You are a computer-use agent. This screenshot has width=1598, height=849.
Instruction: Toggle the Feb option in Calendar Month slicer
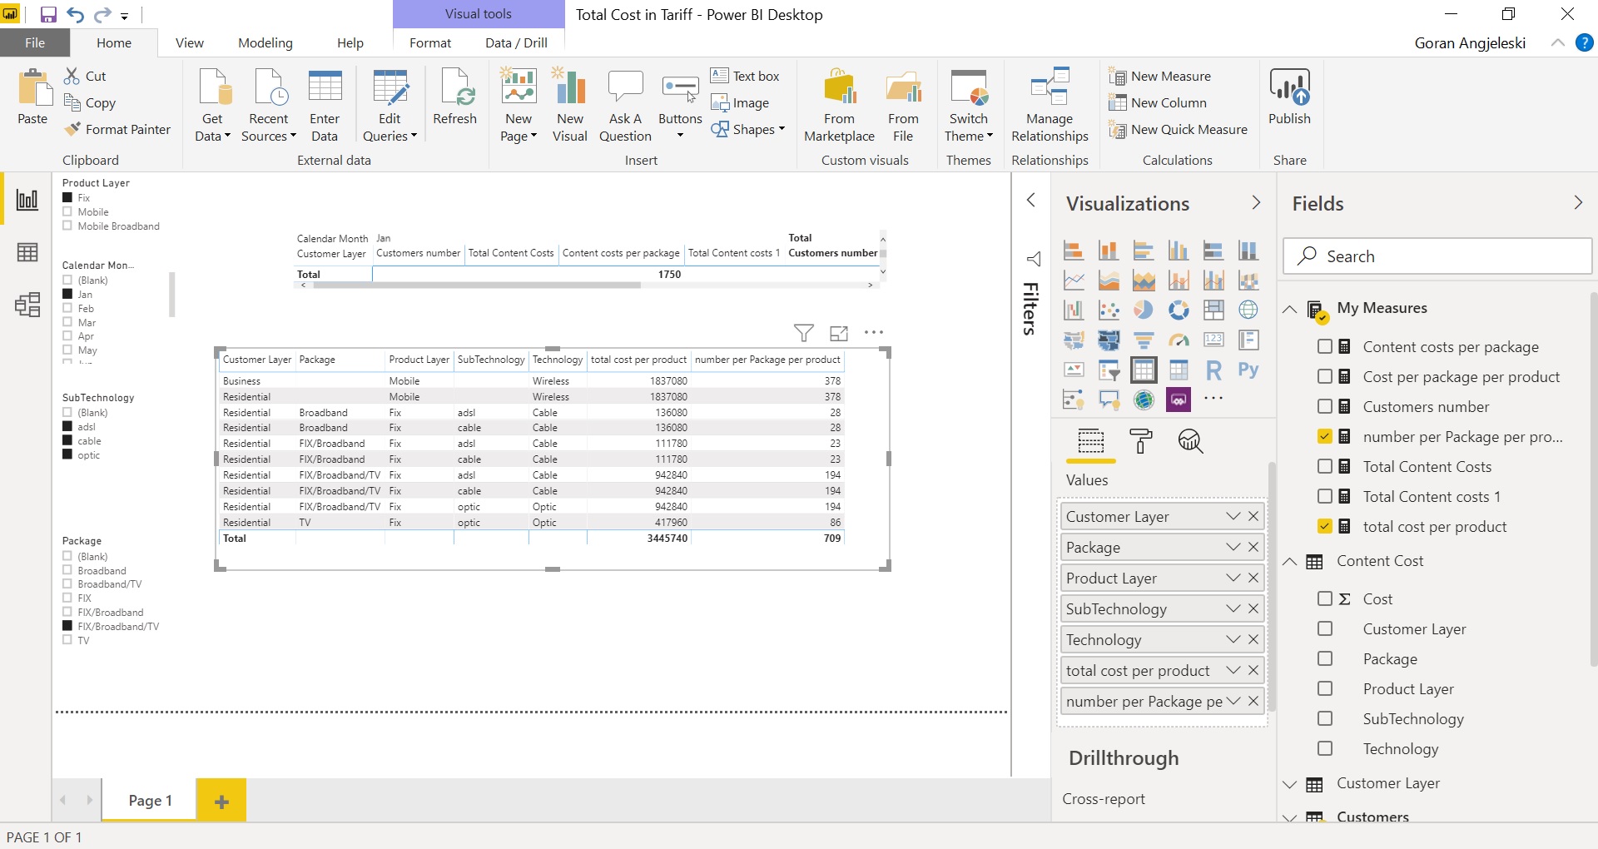click(67, 308)
